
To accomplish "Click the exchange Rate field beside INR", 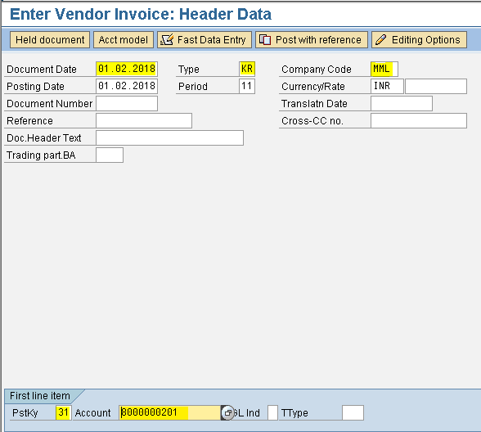I will point(436,86).
